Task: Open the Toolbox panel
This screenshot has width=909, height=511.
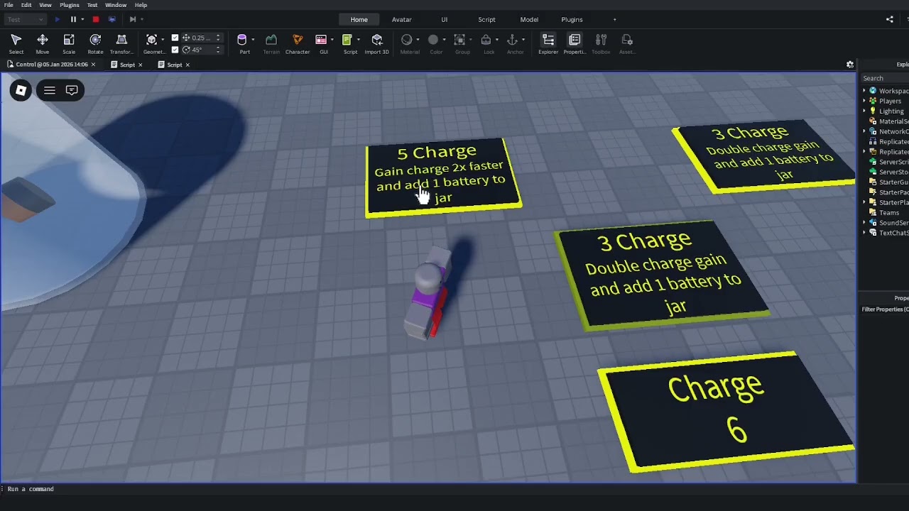Action: [x=601, y=44]
